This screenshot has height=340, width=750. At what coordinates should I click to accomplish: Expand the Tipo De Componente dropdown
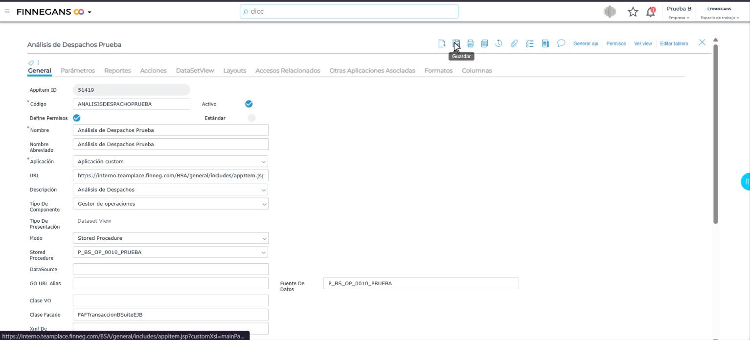(x=170, y=203)
